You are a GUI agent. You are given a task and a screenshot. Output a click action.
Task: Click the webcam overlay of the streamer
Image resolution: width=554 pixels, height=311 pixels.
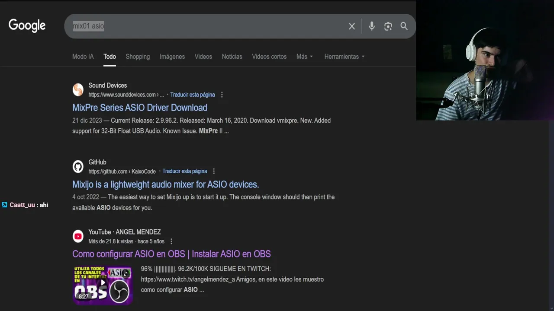(485, 60)
